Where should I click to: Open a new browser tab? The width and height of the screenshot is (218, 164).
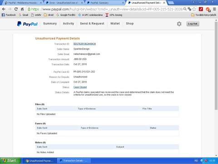(171, 3)
